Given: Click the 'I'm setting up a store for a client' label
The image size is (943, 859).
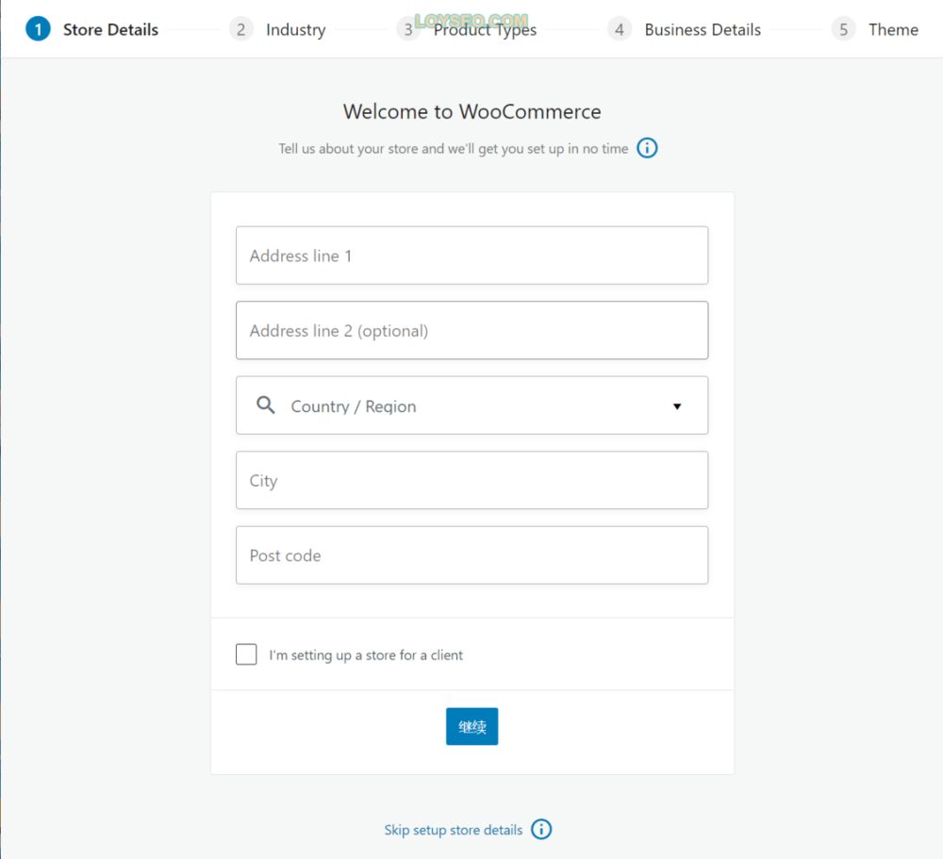Looking at the screenshot, I should [366, 655].
